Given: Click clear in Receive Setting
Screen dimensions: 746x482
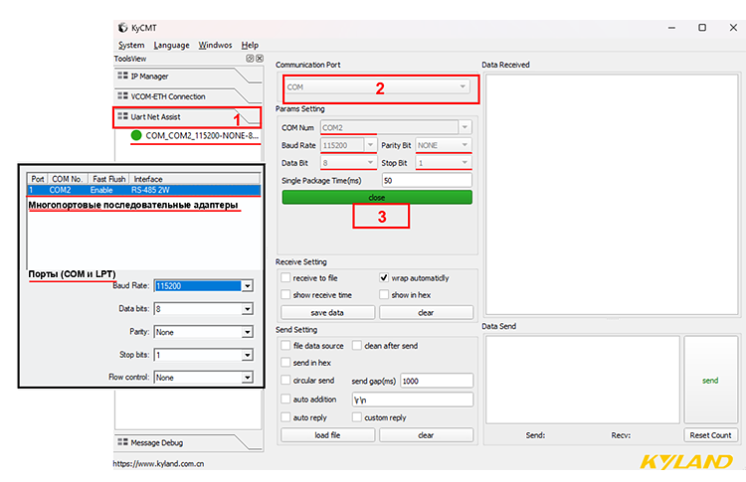Looking at the screenshot, I should [427, 312].
